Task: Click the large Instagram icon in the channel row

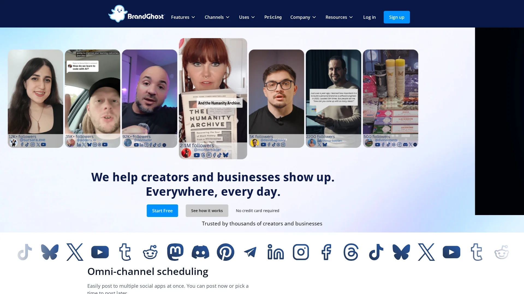Action: tap(301, 252)
